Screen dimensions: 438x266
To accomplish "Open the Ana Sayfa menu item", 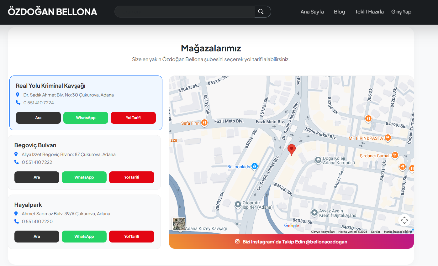I will pos(312,12).
